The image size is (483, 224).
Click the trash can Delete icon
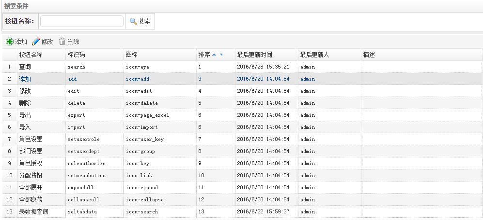[62, 42]
